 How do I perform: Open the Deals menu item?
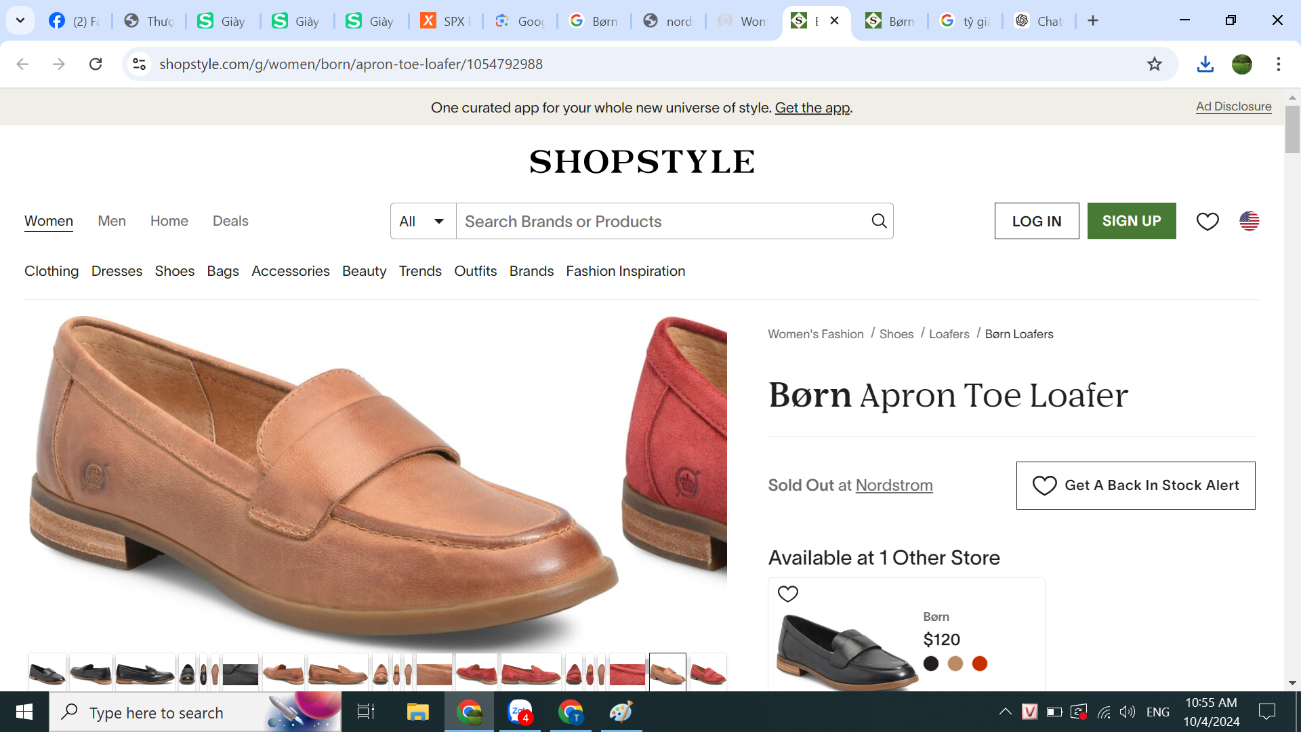click(x=230, y=221)
